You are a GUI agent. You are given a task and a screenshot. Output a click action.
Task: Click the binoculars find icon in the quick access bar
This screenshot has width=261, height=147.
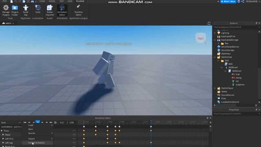pyautogui.click(x=32, y=1)
